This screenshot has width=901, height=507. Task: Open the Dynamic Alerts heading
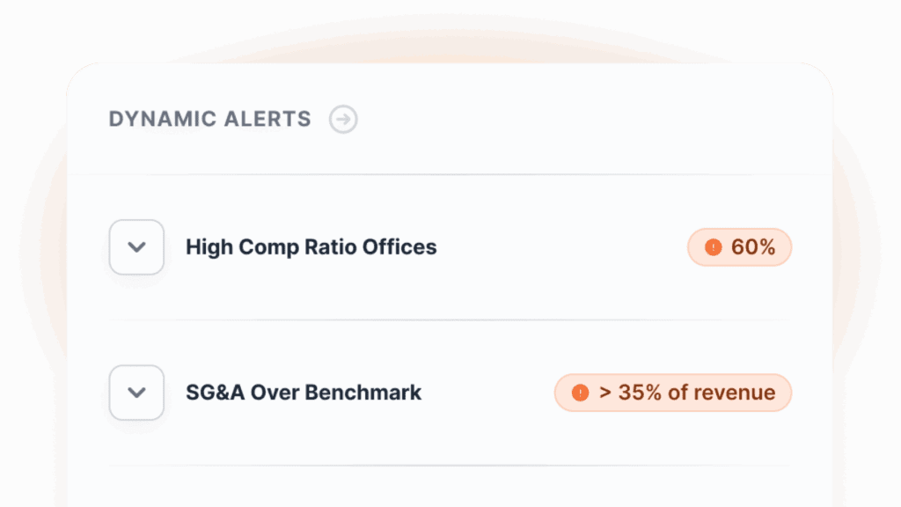tap(209, 119)
